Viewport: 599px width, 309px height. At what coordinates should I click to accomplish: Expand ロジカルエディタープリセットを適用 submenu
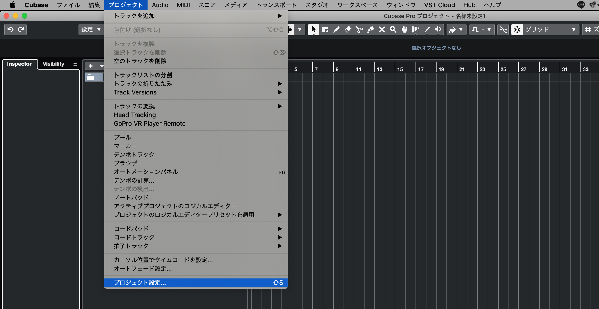[x=196, y=215]
